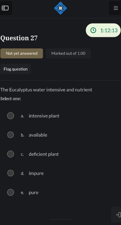The width and height of the screenshot is (121, 225).
Task: Click the 'impure' answer label
Action: pyautogui.click(x=36, y=173)
